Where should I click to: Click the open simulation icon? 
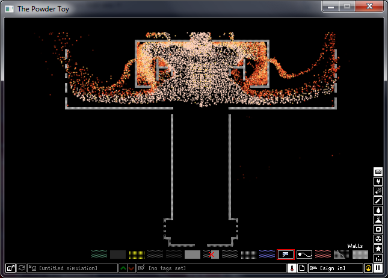[x=10, y=268]
